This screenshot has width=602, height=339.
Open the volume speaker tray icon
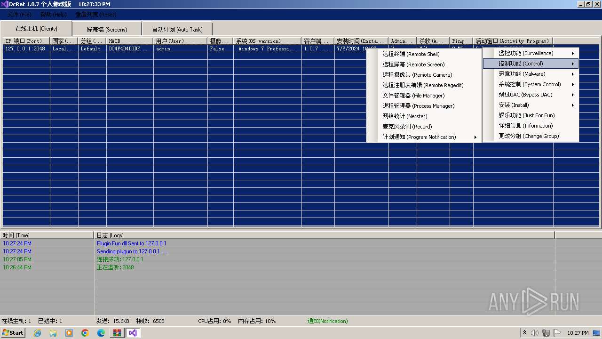(x=535, y=333)
